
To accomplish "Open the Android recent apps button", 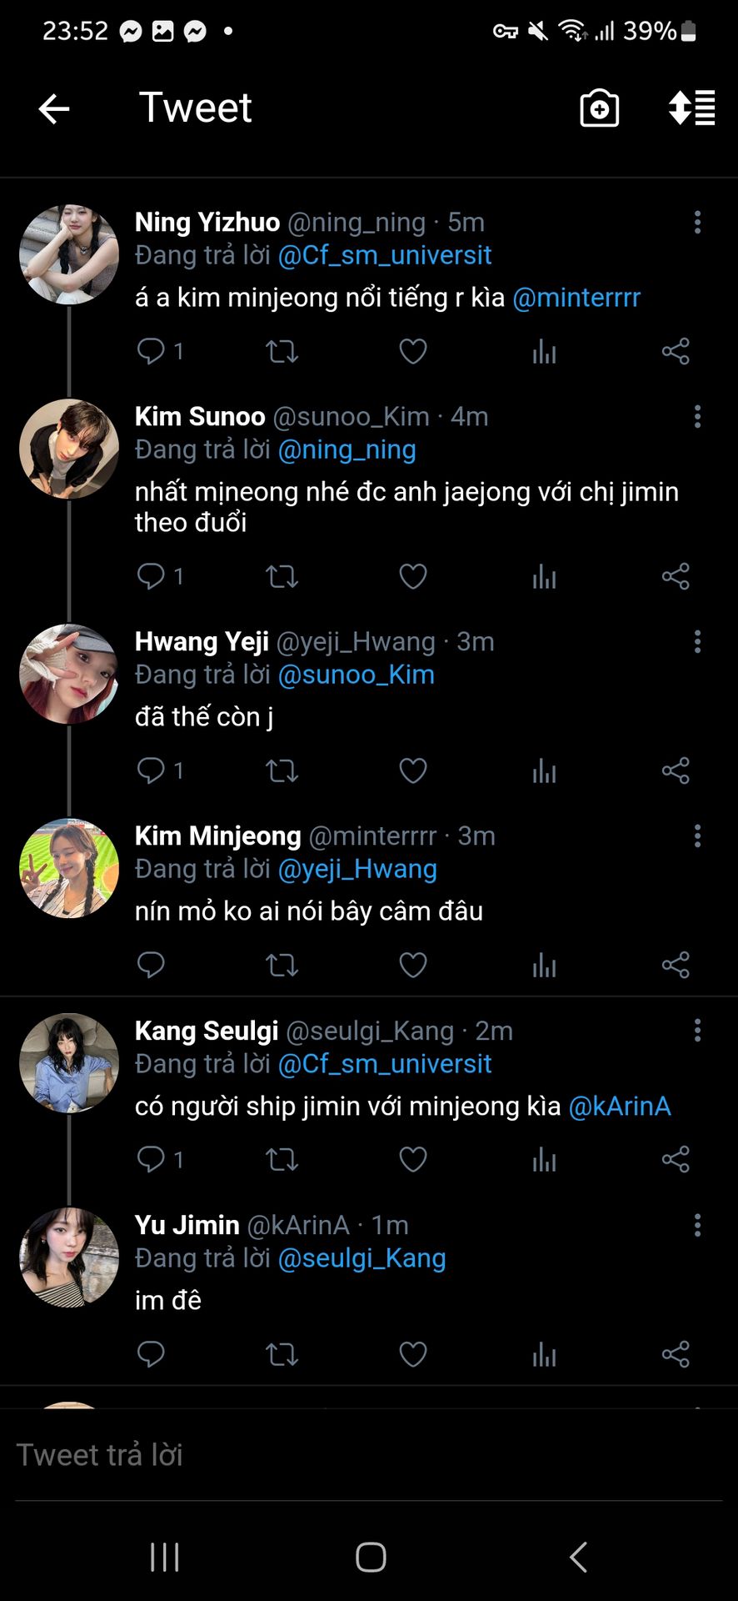I will [165, 1557].
